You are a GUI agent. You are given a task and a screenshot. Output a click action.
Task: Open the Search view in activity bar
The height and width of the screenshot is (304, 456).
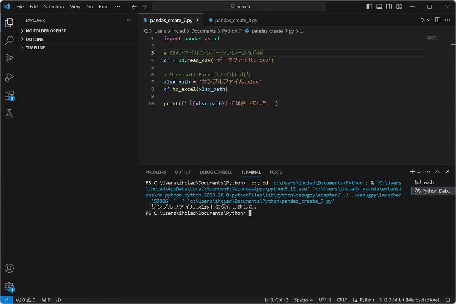9,41
